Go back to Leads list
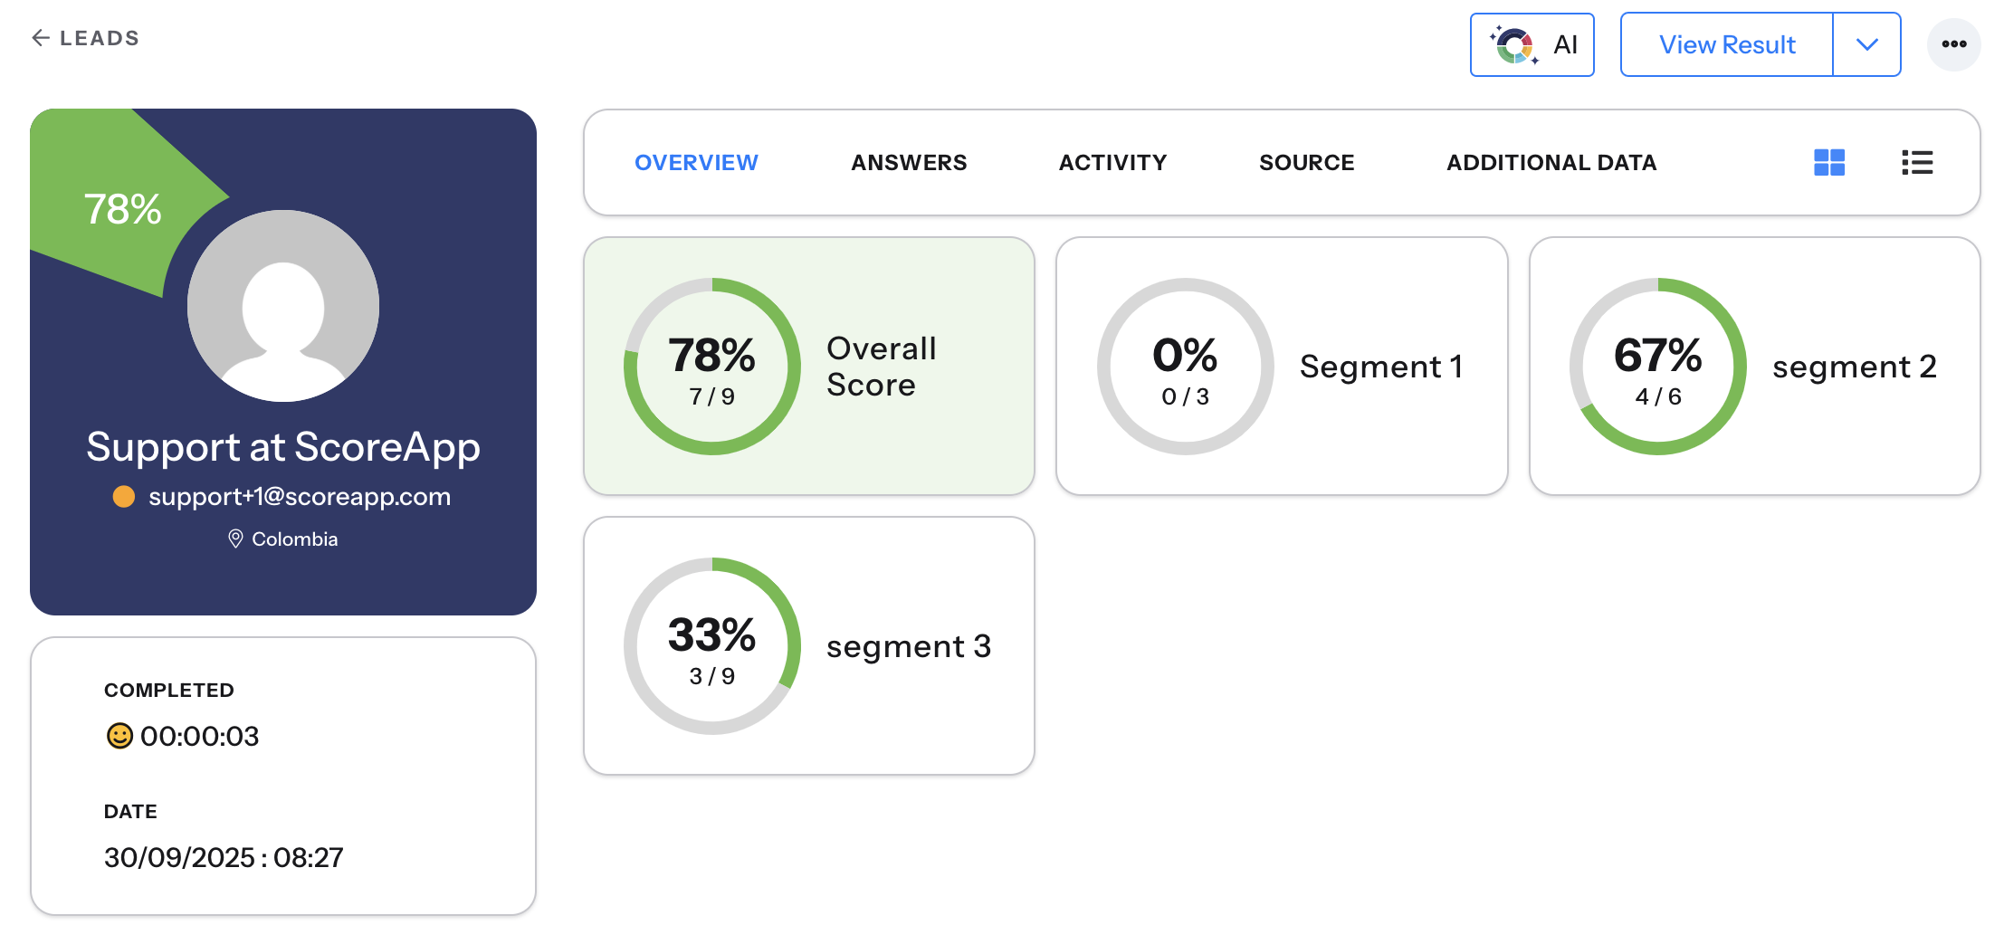 (x=85, y=38)
